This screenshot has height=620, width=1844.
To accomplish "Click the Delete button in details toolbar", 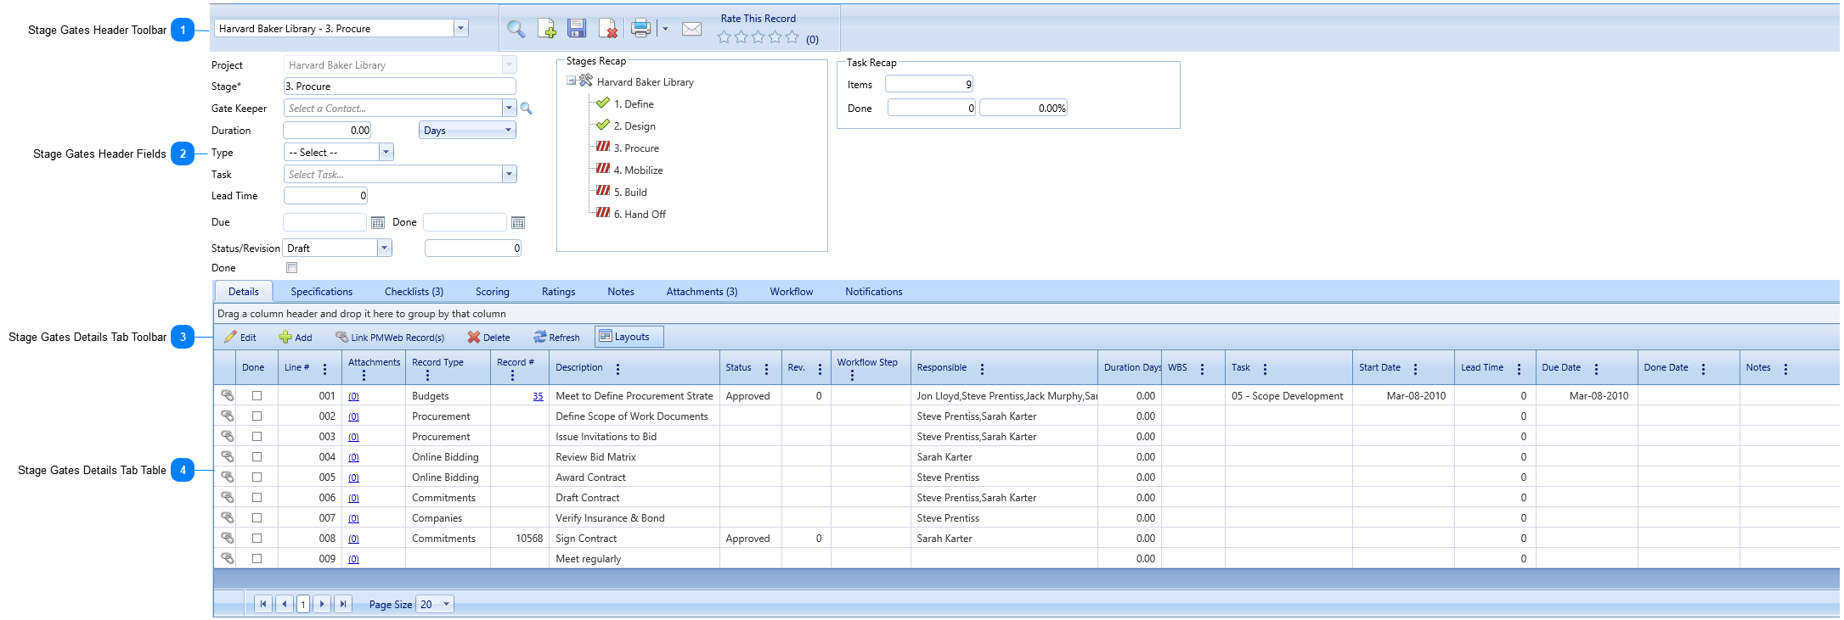I will tap(488, 338).
